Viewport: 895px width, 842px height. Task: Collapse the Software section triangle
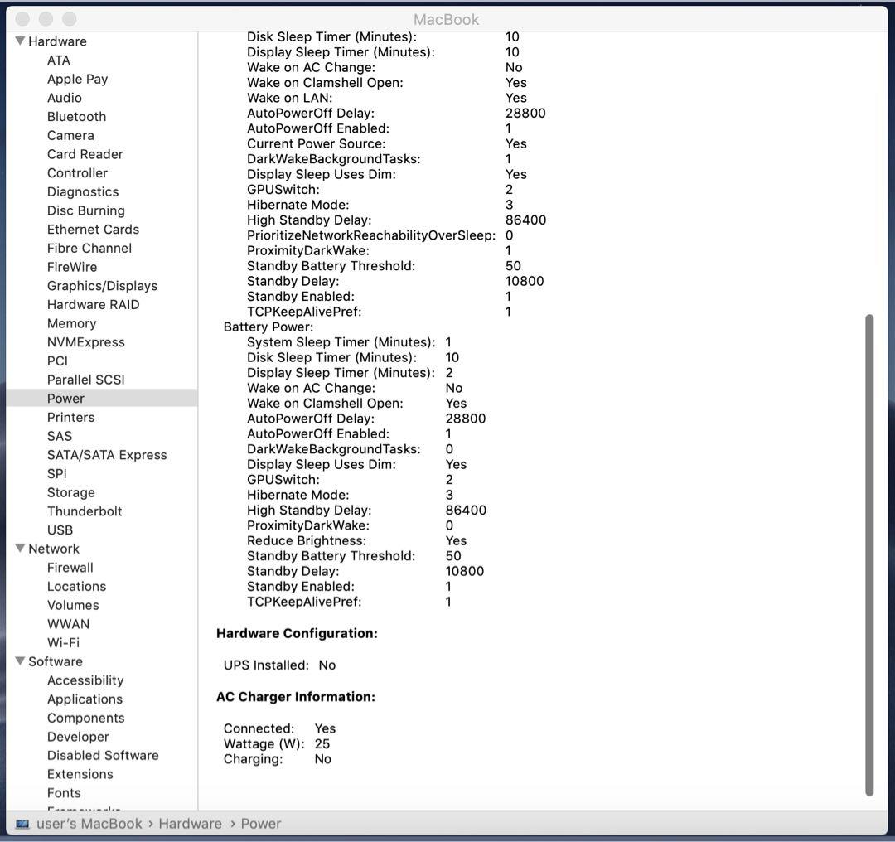click(20, 661)
